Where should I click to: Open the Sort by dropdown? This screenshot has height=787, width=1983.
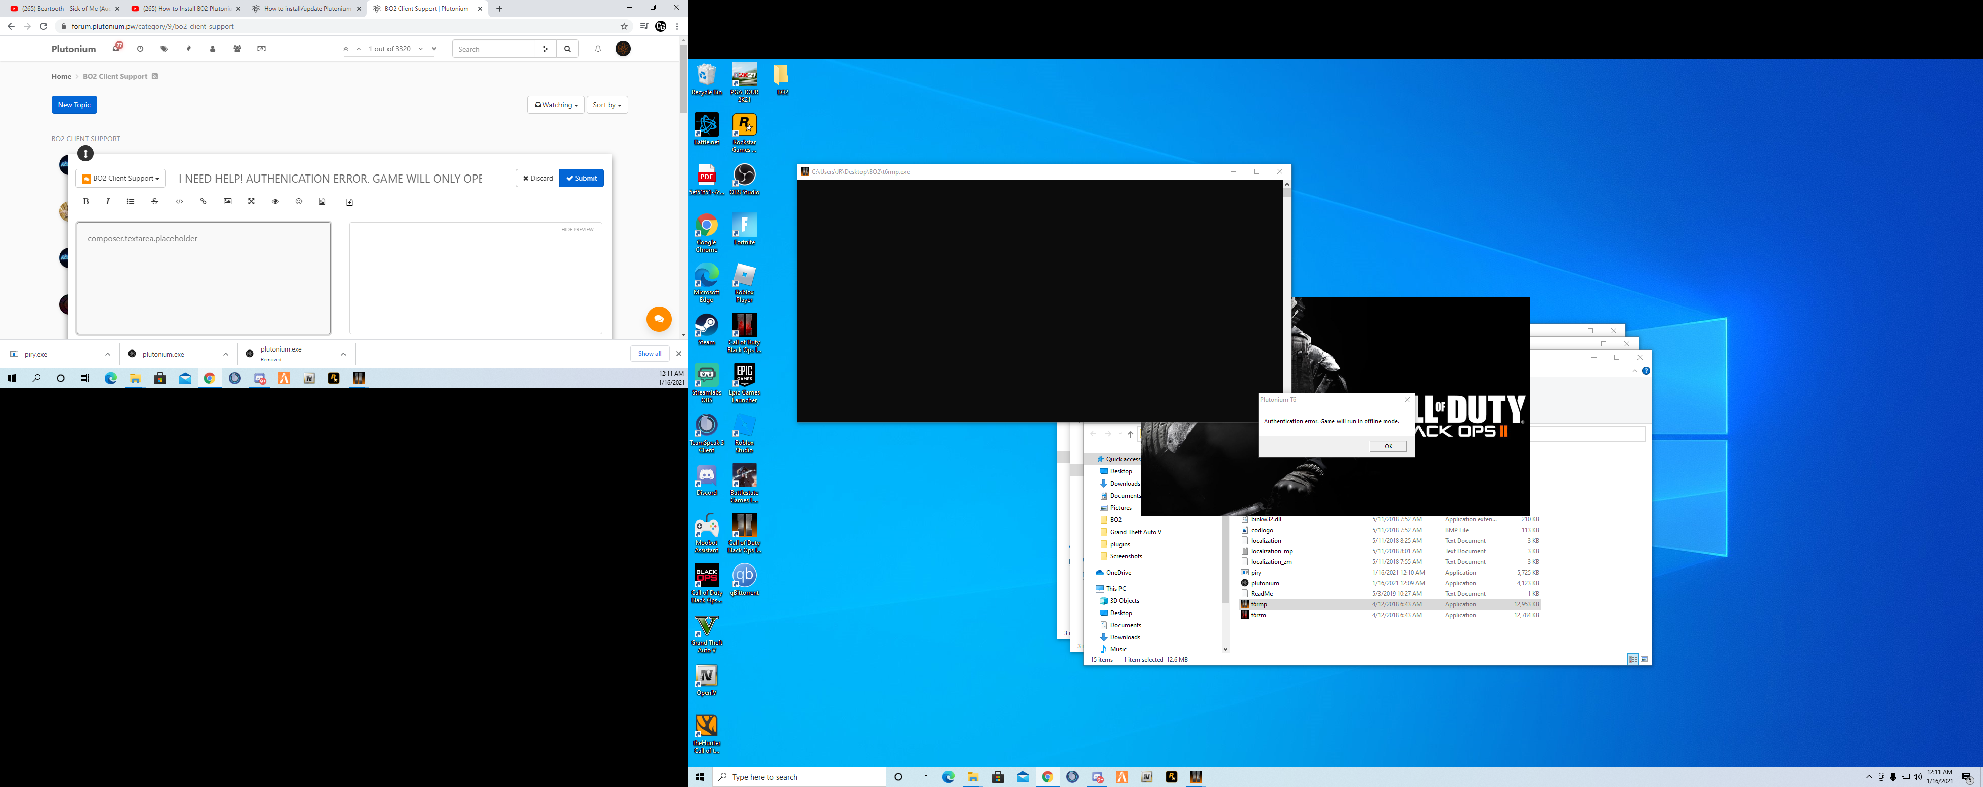(608, 105)
